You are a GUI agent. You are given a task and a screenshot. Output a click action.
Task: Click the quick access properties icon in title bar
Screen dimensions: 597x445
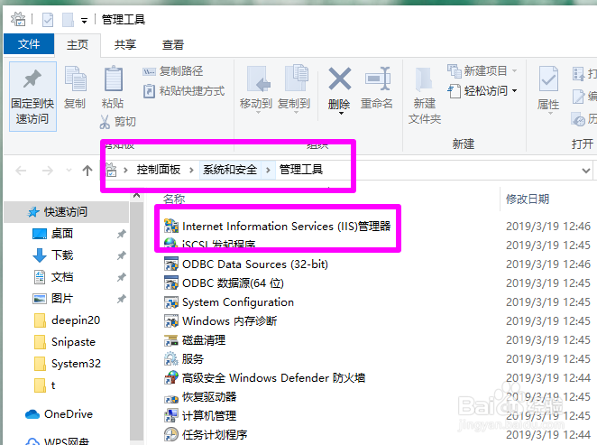pos(48,20)
